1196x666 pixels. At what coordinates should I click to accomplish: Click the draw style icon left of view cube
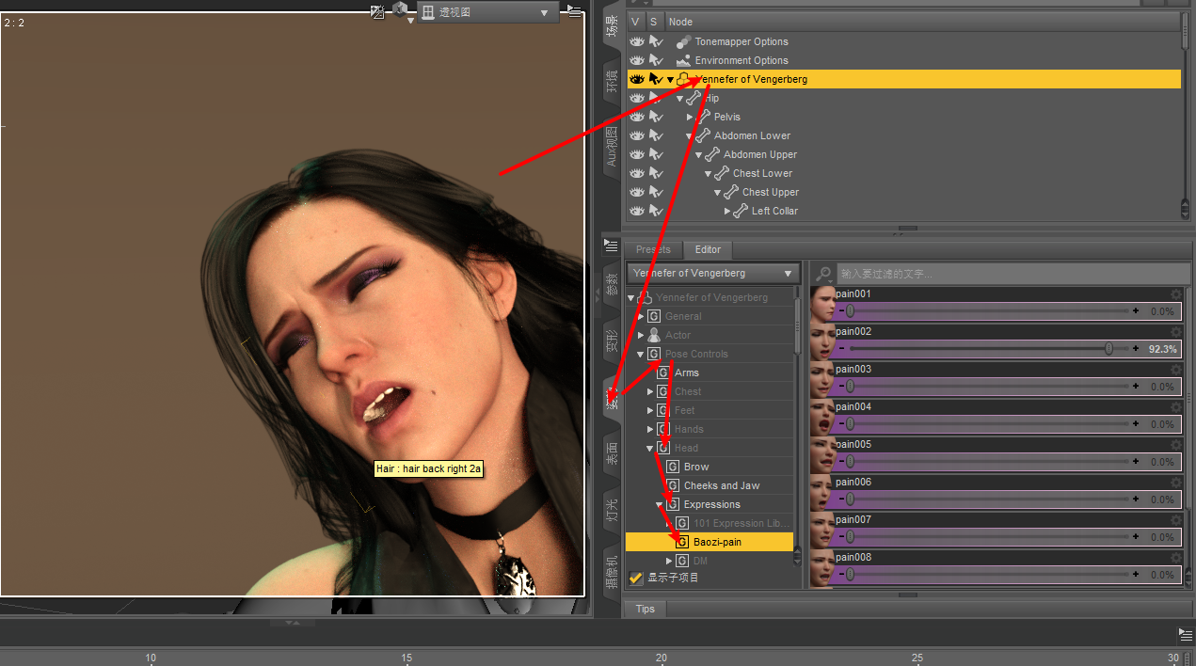[x=376, y=11]
